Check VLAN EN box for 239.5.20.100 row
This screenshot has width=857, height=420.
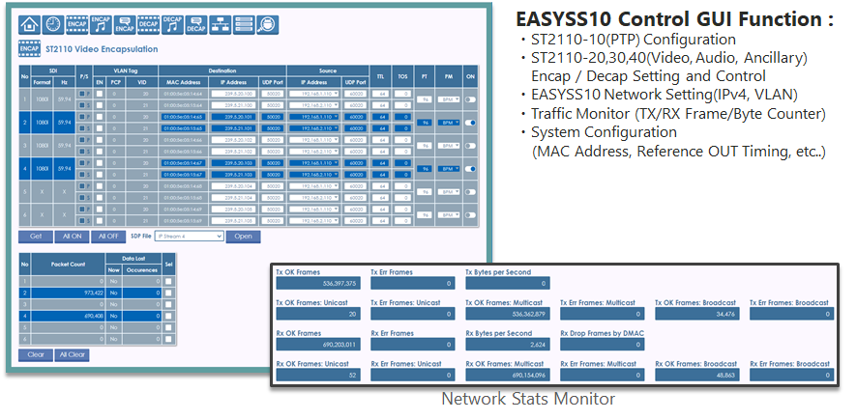(100, 94)
